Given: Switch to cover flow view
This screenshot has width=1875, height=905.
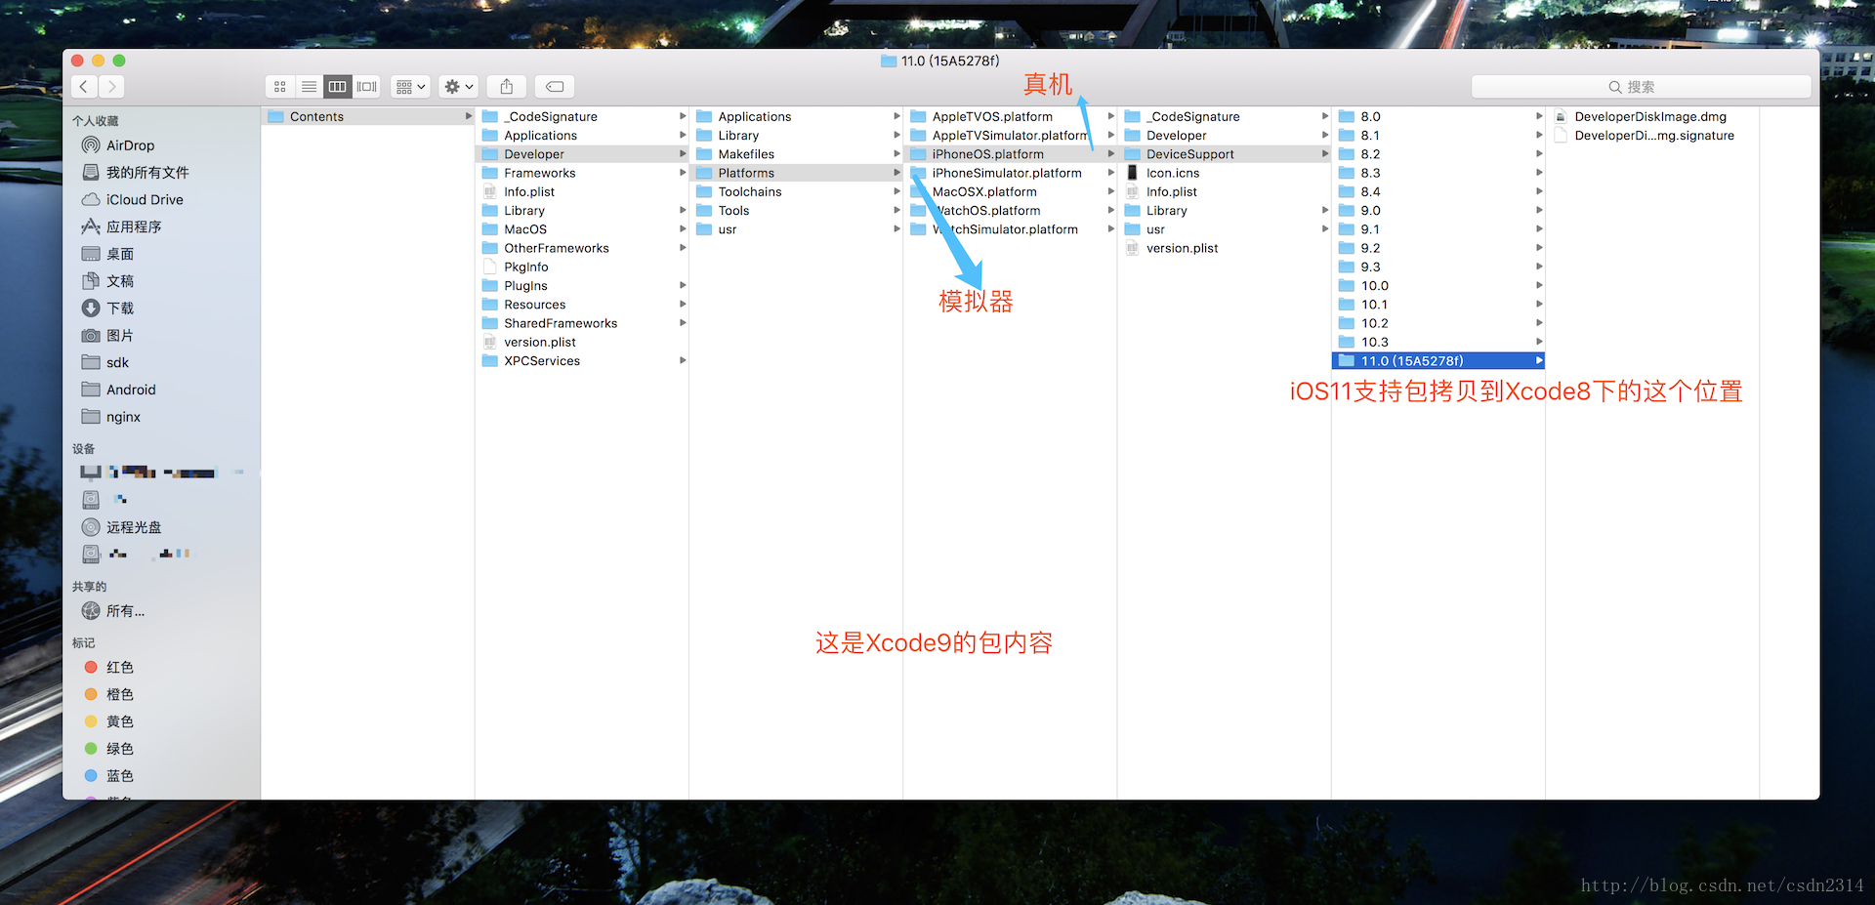Looking at the screenshot, I should coord(366,87).
